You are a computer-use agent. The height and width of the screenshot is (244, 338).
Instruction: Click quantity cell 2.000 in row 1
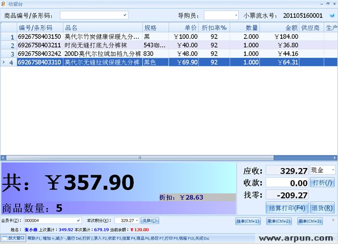point(245,37)
